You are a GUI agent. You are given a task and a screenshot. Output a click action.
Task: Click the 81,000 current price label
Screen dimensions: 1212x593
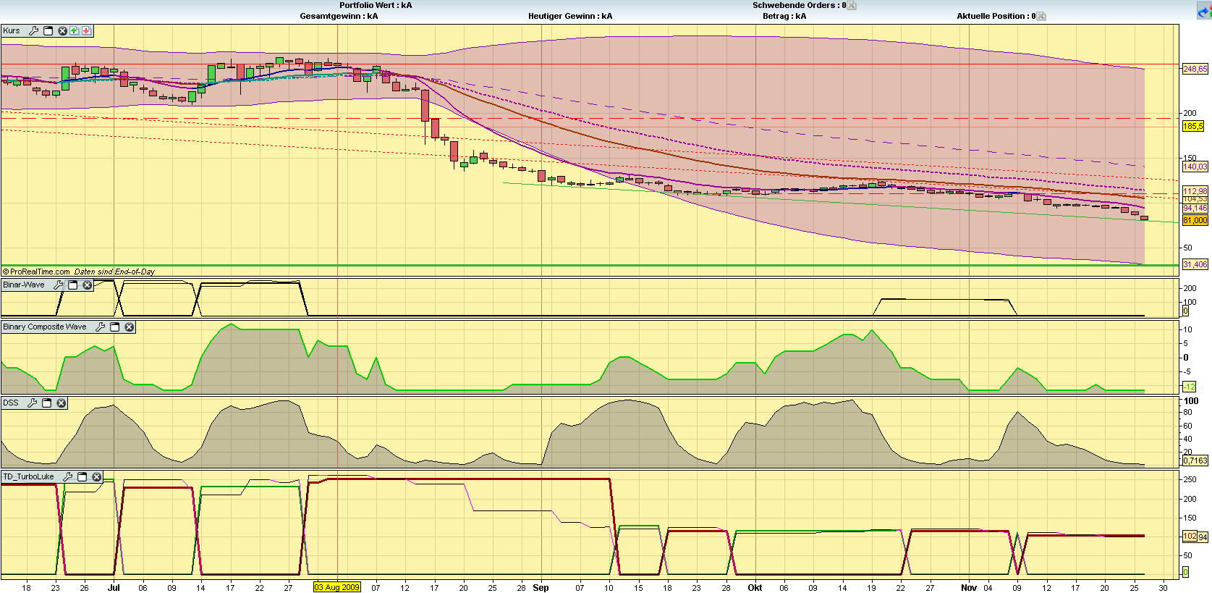[x=1195, y=220]
